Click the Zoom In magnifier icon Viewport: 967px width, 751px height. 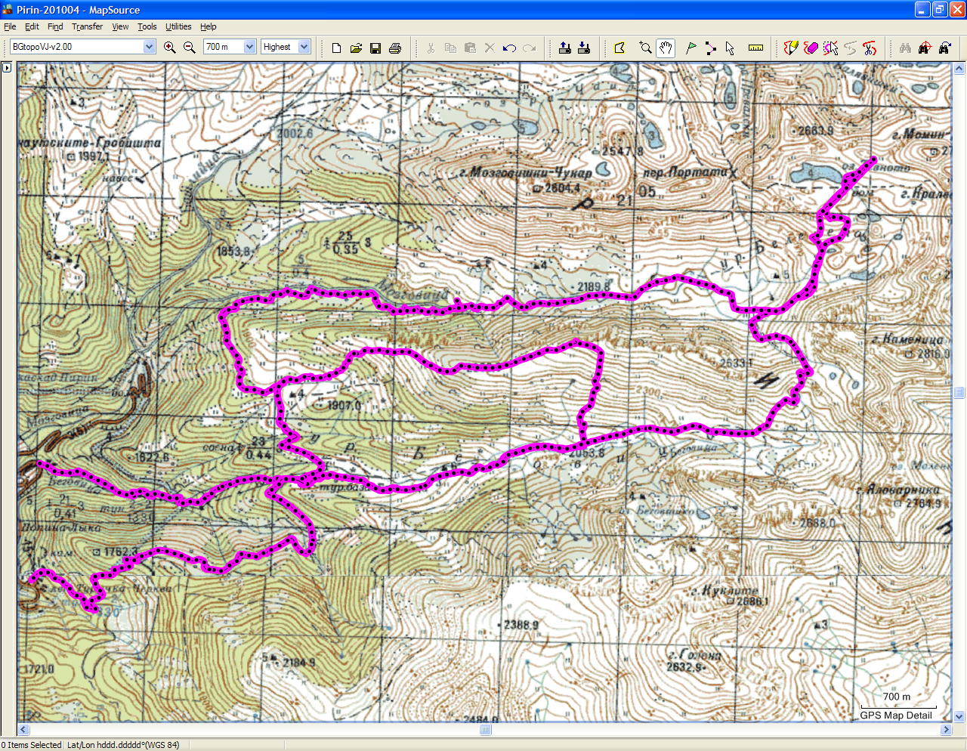pos(170,47)
